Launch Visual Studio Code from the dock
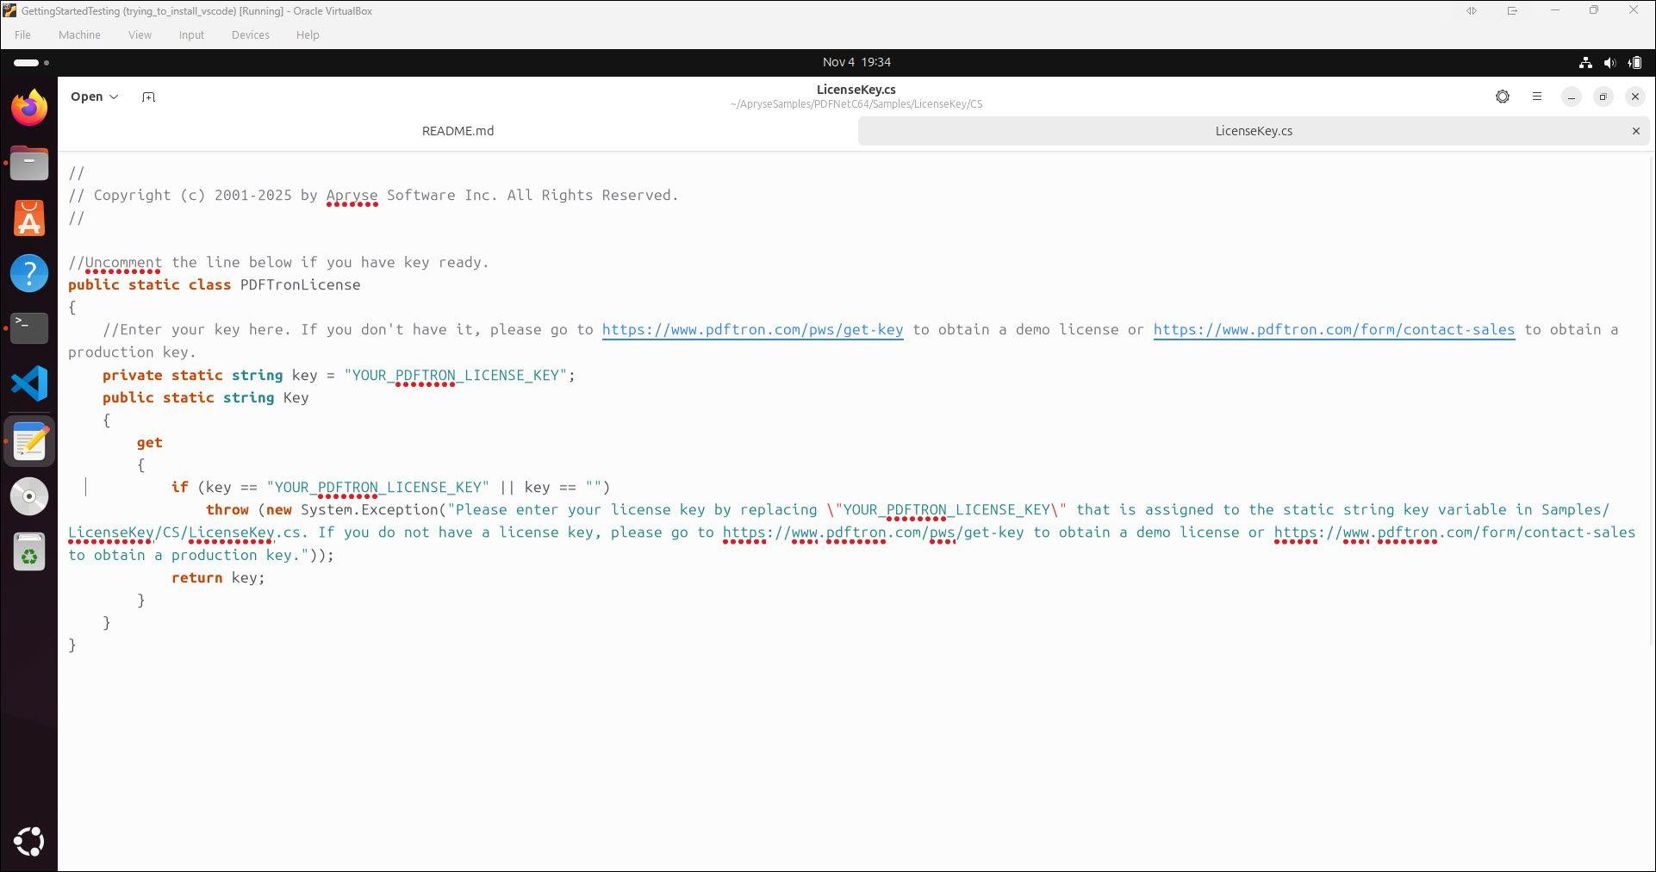The image size is (1656, 872). point(29,383)
